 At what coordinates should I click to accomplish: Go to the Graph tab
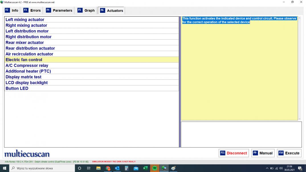(x=86, y=11)
